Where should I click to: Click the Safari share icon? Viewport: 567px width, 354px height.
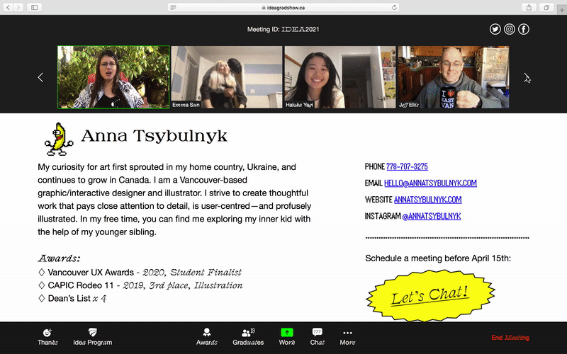pos(529,7)
